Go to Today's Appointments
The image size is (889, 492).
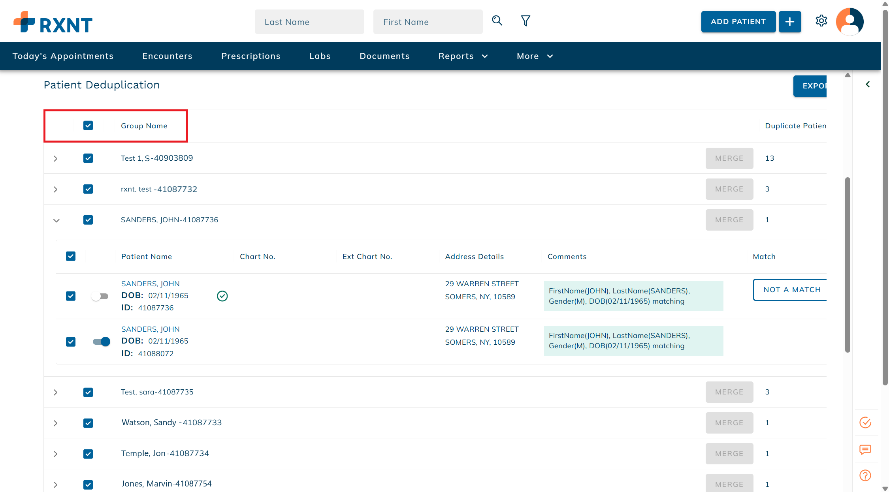tap(63, 56)
